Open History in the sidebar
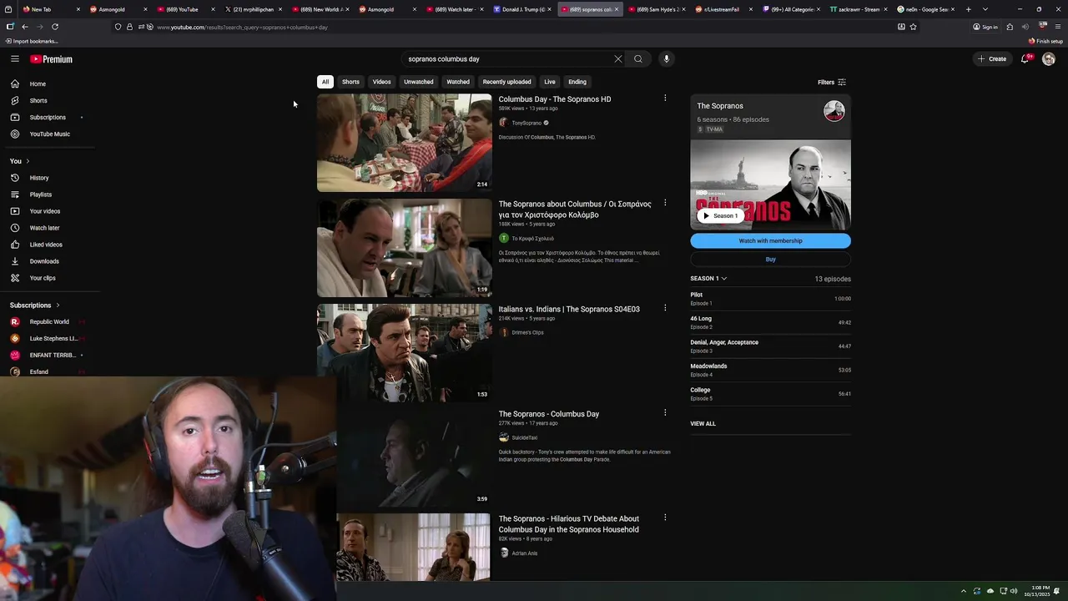 click(39, 178)
